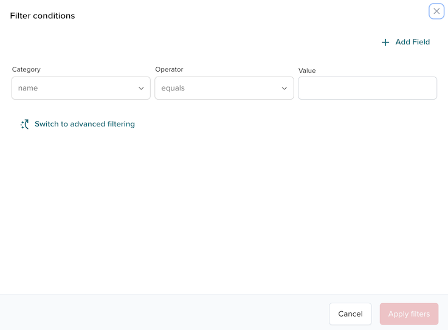Viewport: 448px width, 330px height.
Task: Select the 'equals' text in Operator
Action: coord(173,88)
